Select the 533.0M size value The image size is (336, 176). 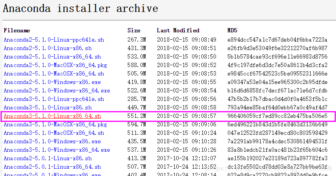[x=137, y=57]
